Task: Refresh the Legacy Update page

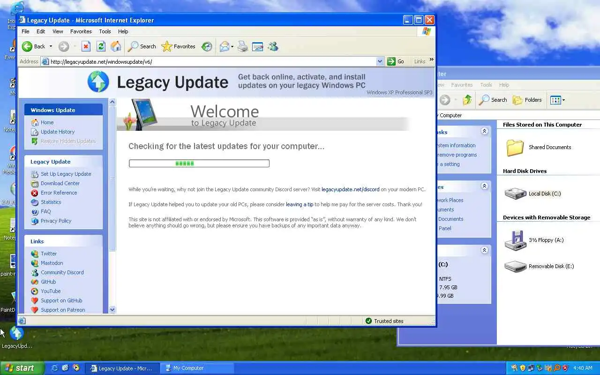Action: [101, 46]
